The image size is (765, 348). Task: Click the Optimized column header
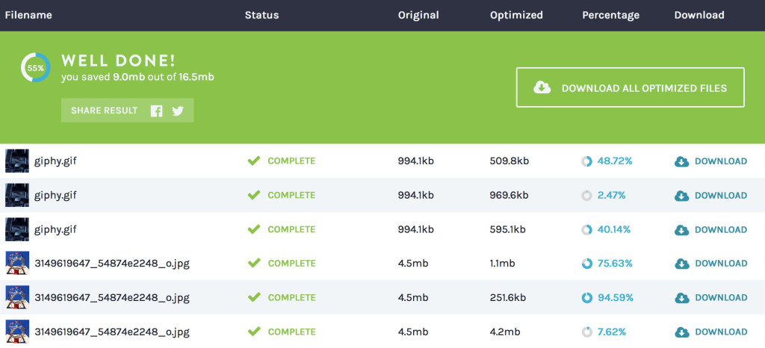[516, 15]
